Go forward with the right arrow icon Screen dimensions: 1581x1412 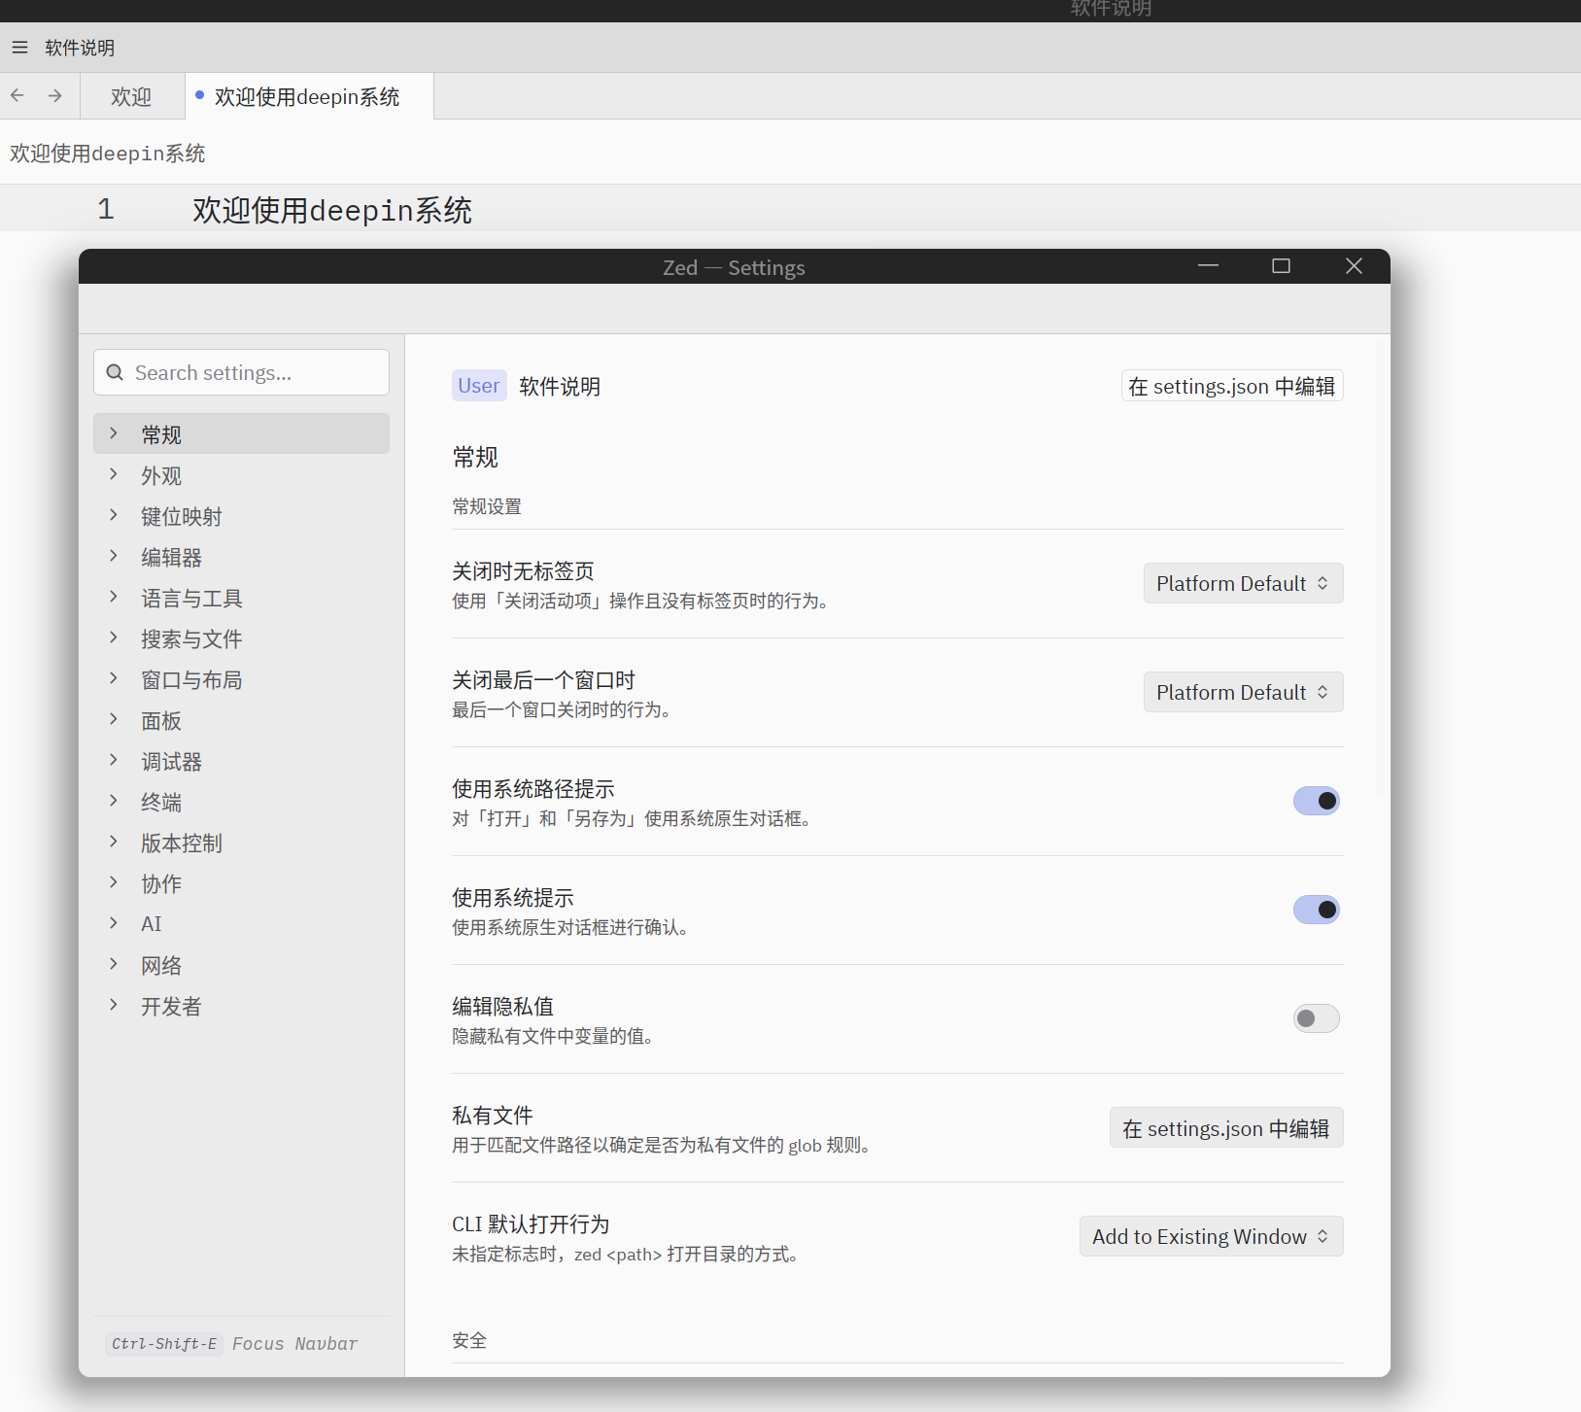[54, 95]
